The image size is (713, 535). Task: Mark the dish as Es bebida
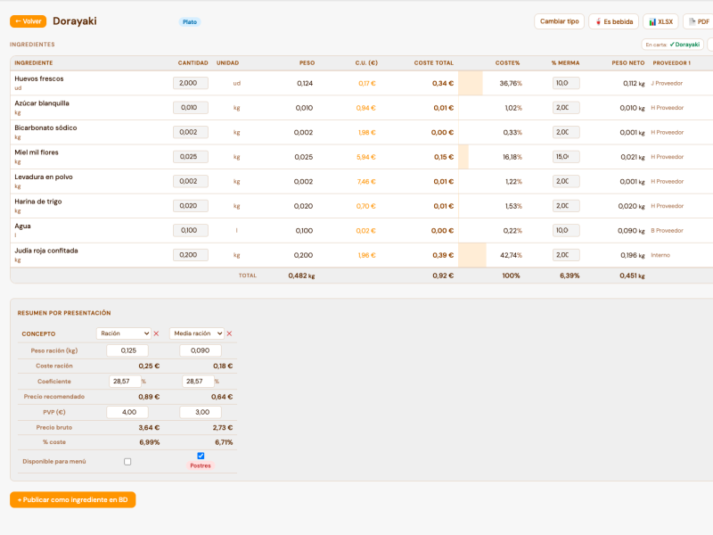point(614,21)
